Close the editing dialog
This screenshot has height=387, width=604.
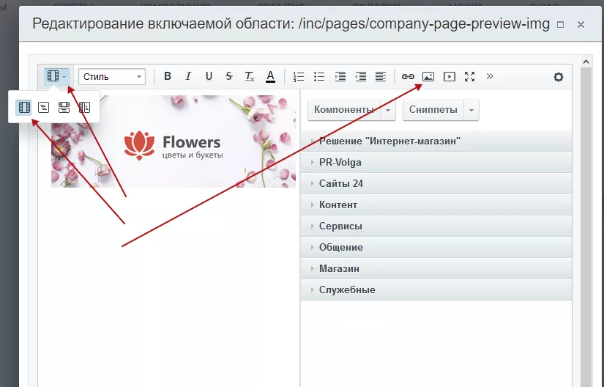581,25
